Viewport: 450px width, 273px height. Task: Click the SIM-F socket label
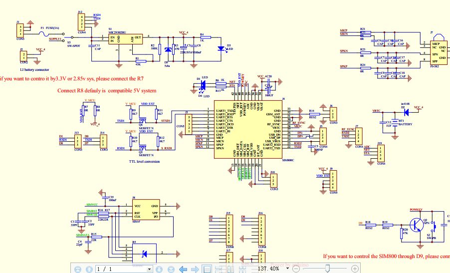[x=136, y=222]
